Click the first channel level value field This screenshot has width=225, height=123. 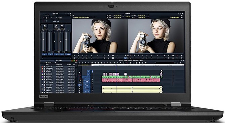[45, 52]
